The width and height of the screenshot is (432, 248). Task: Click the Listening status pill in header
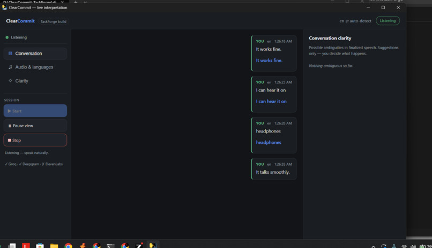pos(388,21)
